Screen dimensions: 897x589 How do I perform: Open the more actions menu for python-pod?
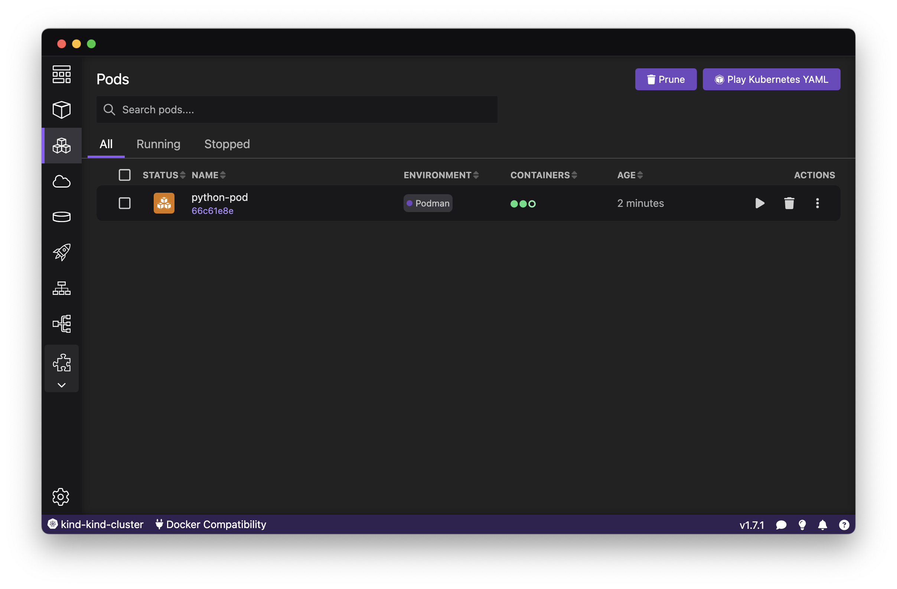818,203
